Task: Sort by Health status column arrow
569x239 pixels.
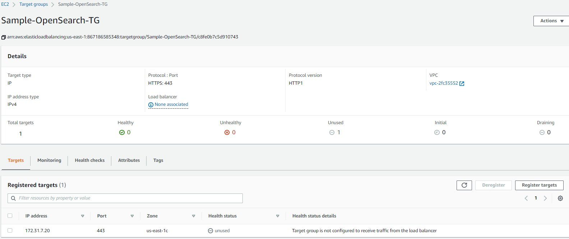Action: pos(278,216)
